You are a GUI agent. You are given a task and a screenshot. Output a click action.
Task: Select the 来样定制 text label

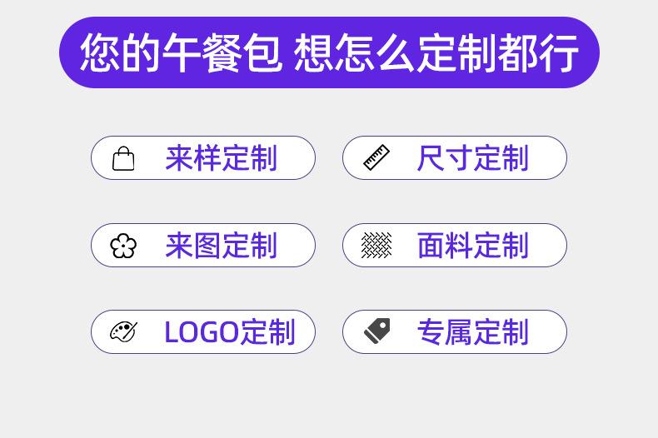click(222, 158)
